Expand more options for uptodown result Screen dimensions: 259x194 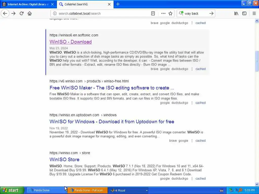coord(192,141)
